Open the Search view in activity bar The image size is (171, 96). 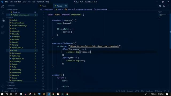(x=3, y=13)
